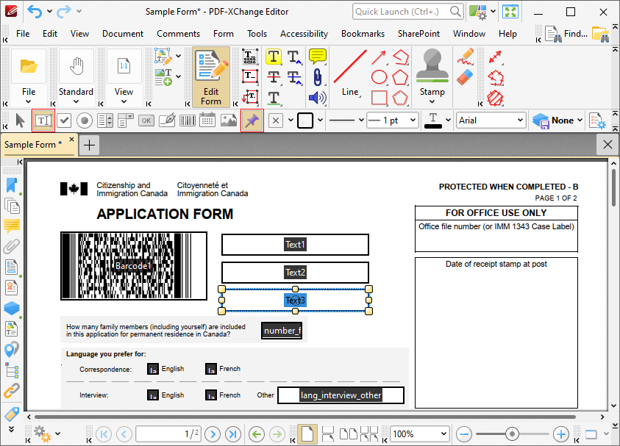Toggle the Keep Selected pushpin tool
The image size is (620, 446).
point(252,121)
